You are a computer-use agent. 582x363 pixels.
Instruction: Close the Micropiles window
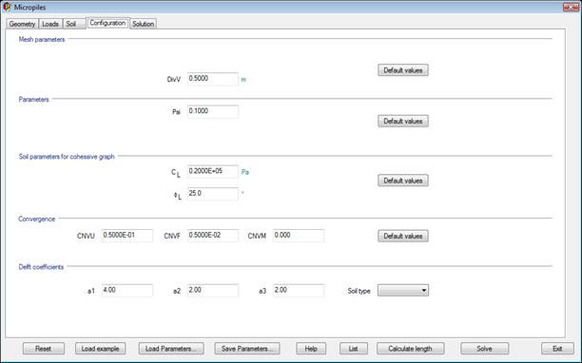tap(571, 7)
